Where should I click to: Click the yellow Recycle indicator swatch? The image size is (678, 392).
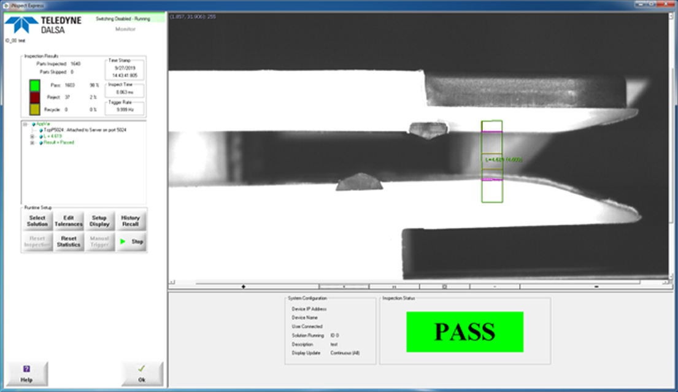click(34, 109)
